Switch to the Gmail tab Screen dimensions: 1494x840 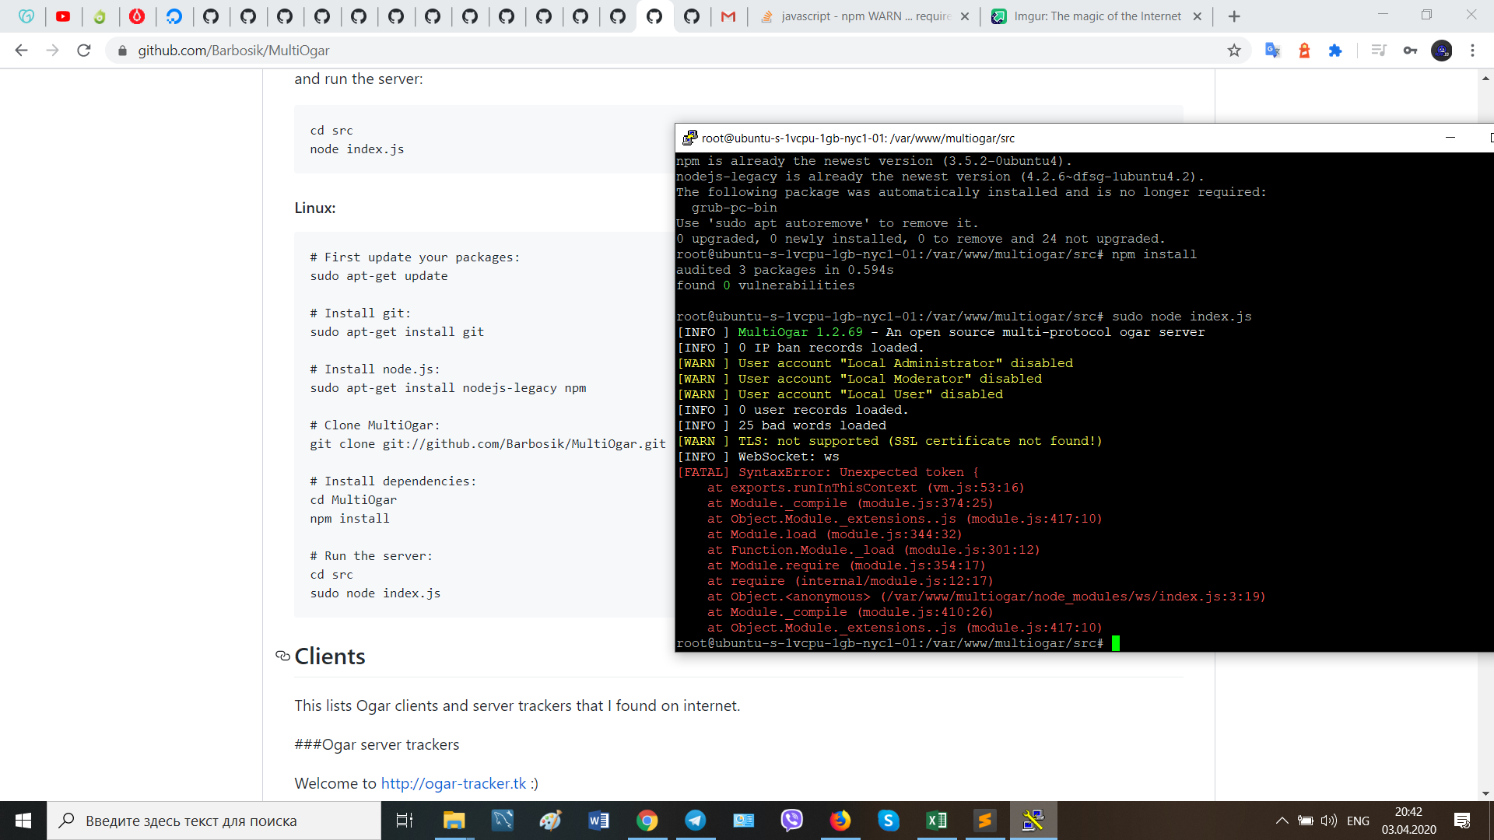(728, 16)
